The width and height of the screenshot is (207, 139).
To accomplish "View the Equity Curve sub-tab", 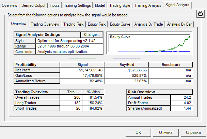I will tap(120, 24).
